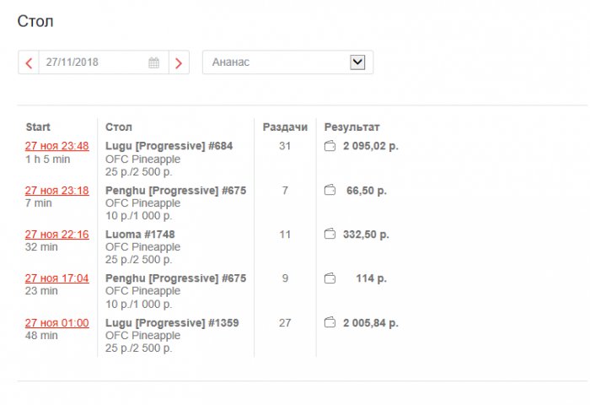The image size is (590, 405).
Task: Click the Start column header
Action: tap(38, 127)
